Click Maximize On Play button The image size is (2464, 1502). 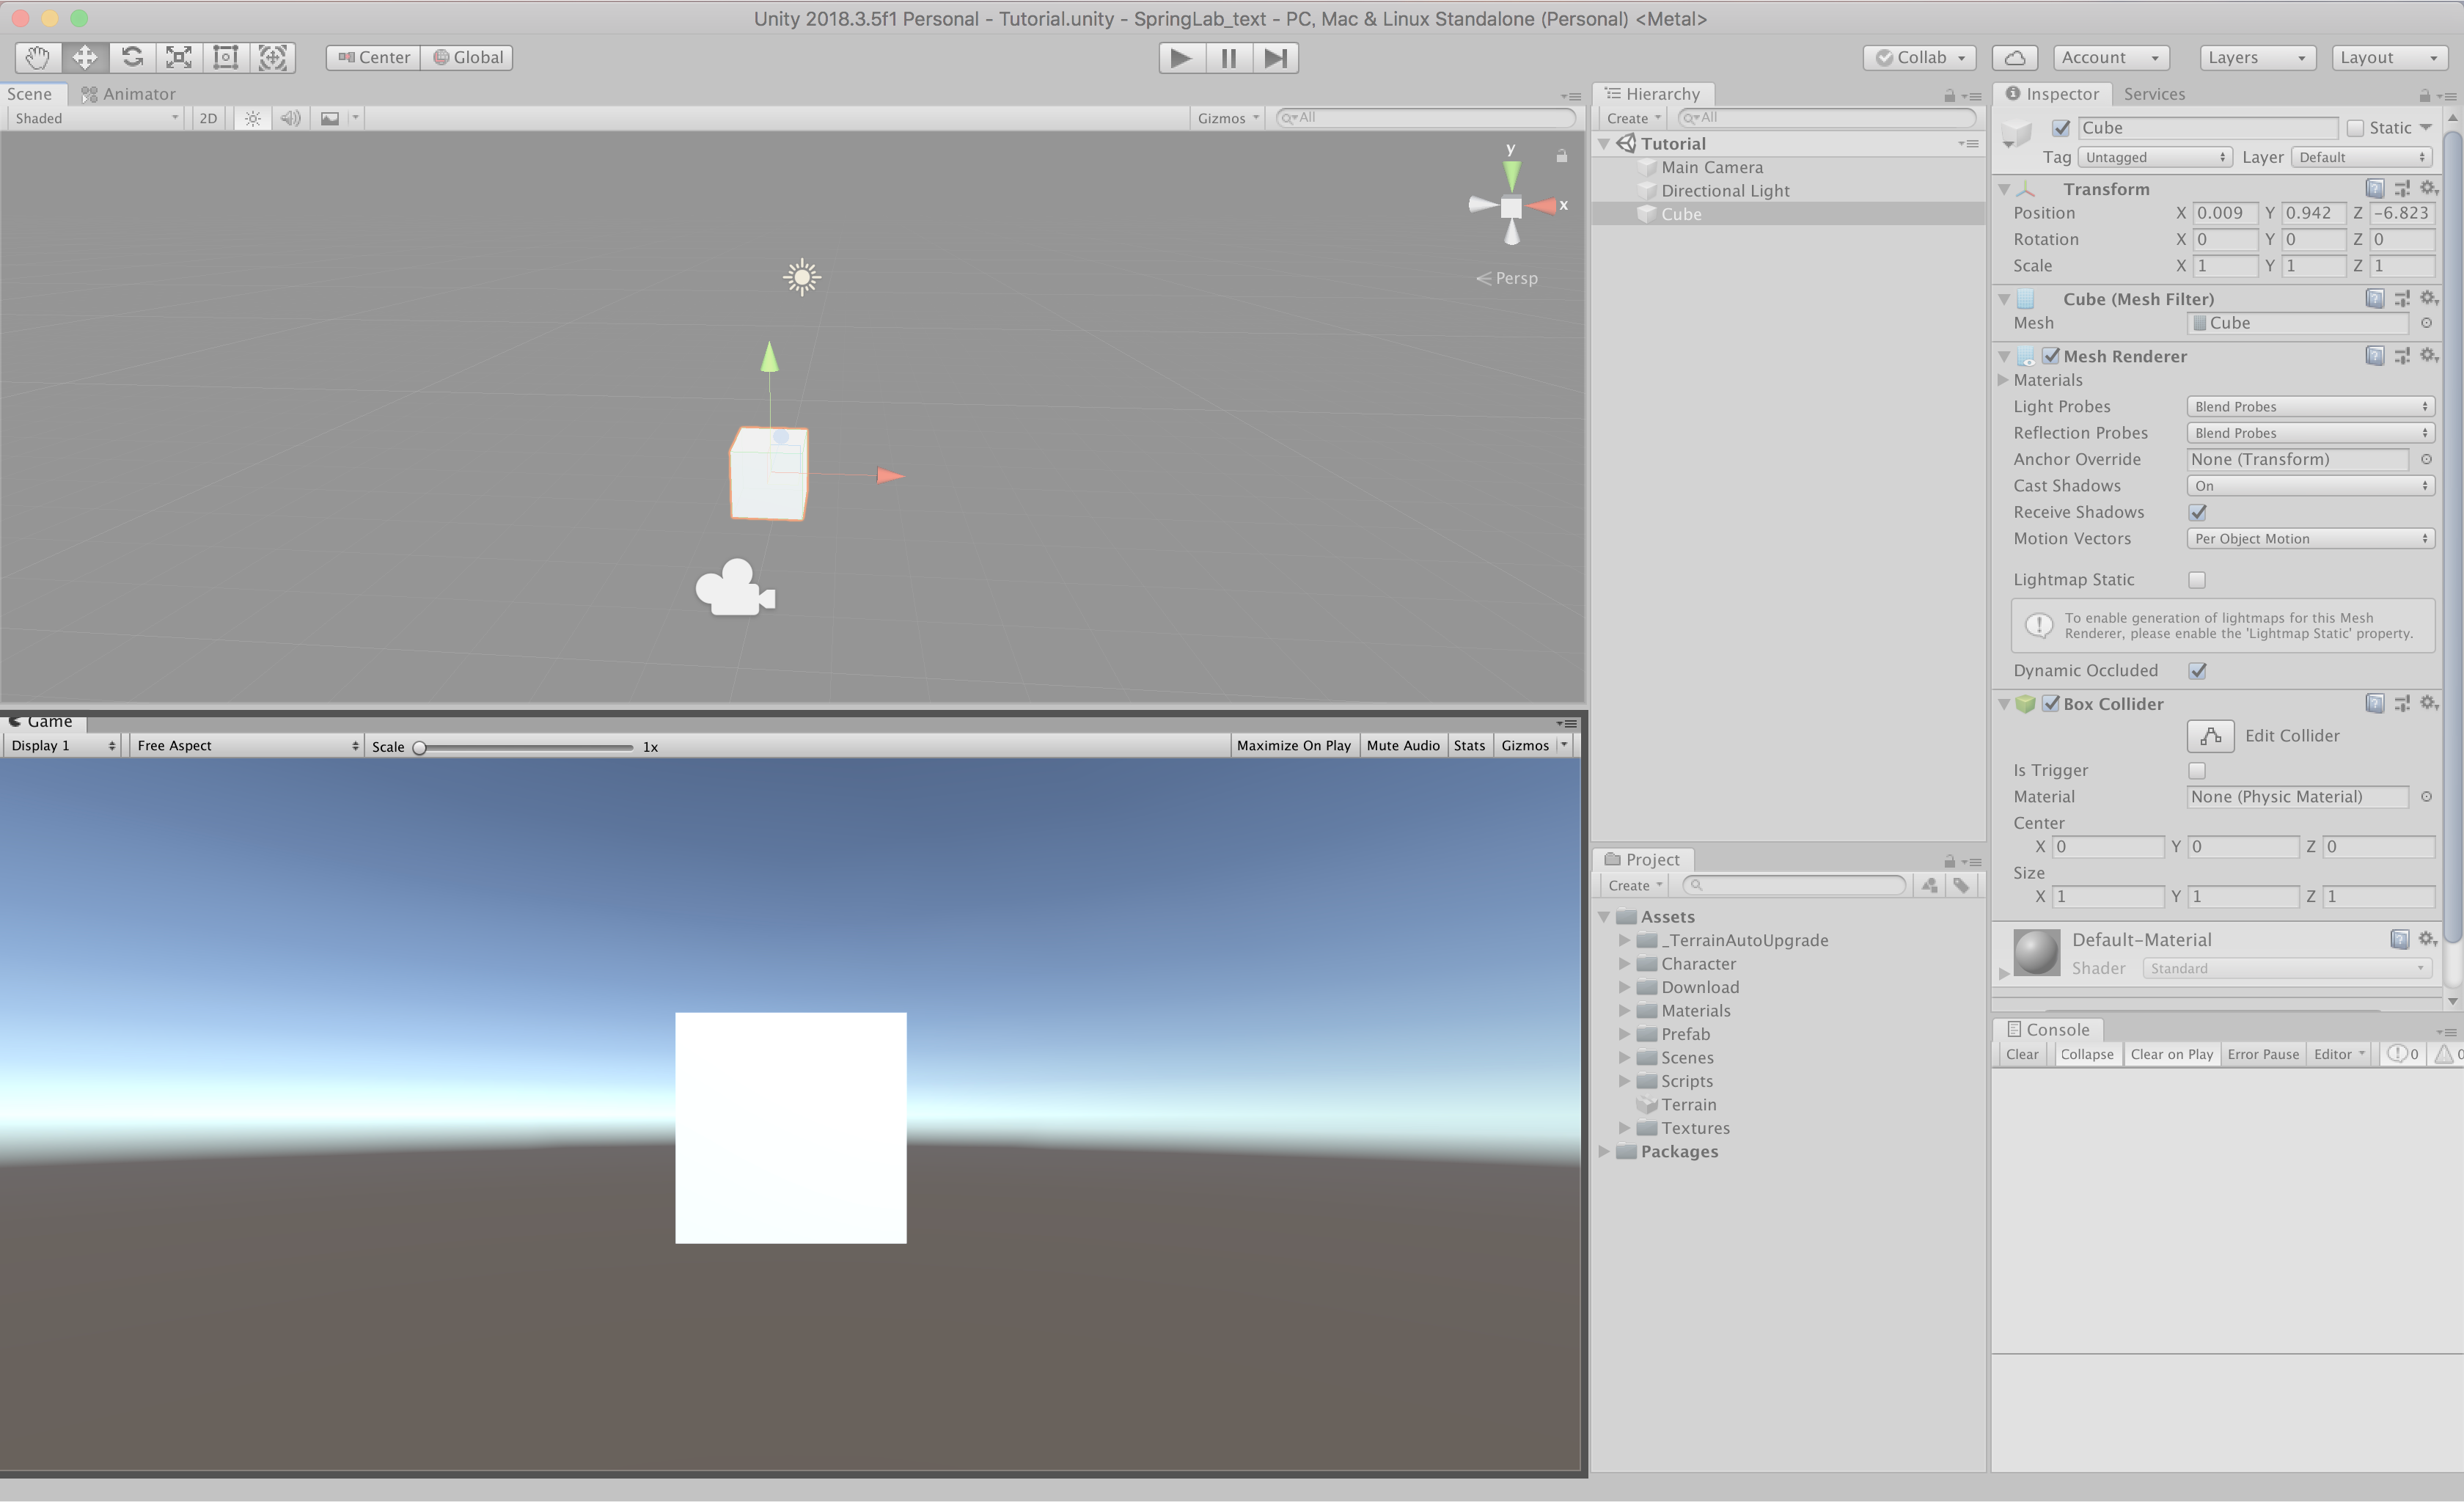coord(1293,746)
